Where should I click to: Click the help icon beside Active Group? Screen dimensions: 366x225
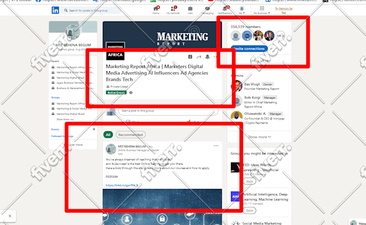(131, 93)
